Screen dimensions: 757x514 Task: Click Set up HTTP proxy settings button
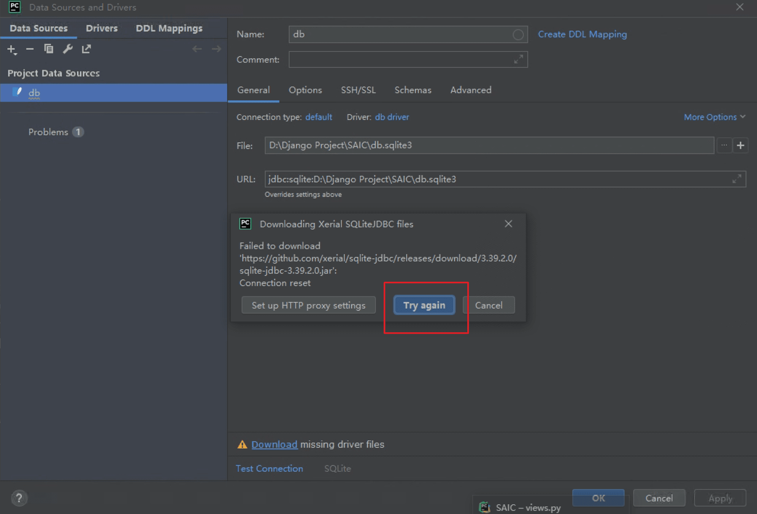308,305
